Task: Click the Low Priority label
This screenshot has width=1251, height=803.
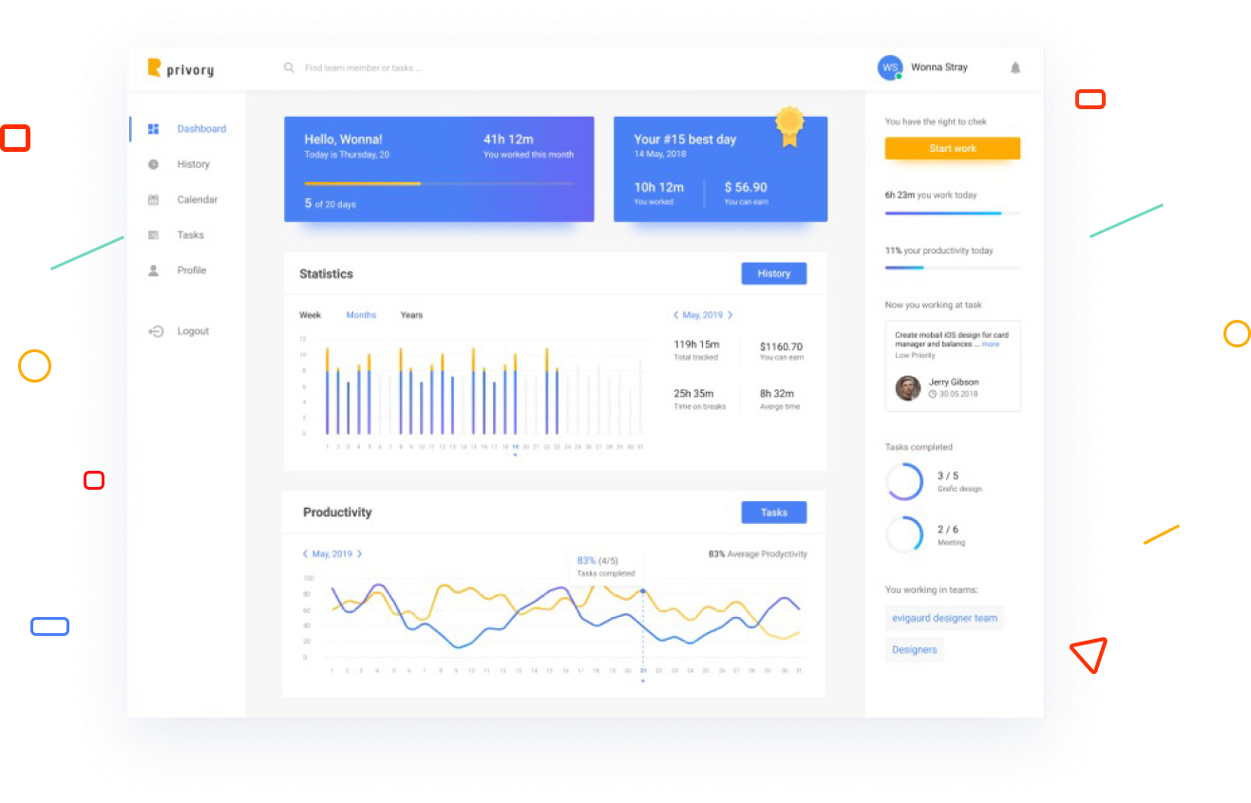Action: coord(915,356)
